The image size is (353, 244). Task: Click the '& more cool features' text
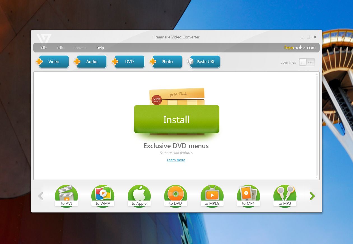click(x=176, y=153)
